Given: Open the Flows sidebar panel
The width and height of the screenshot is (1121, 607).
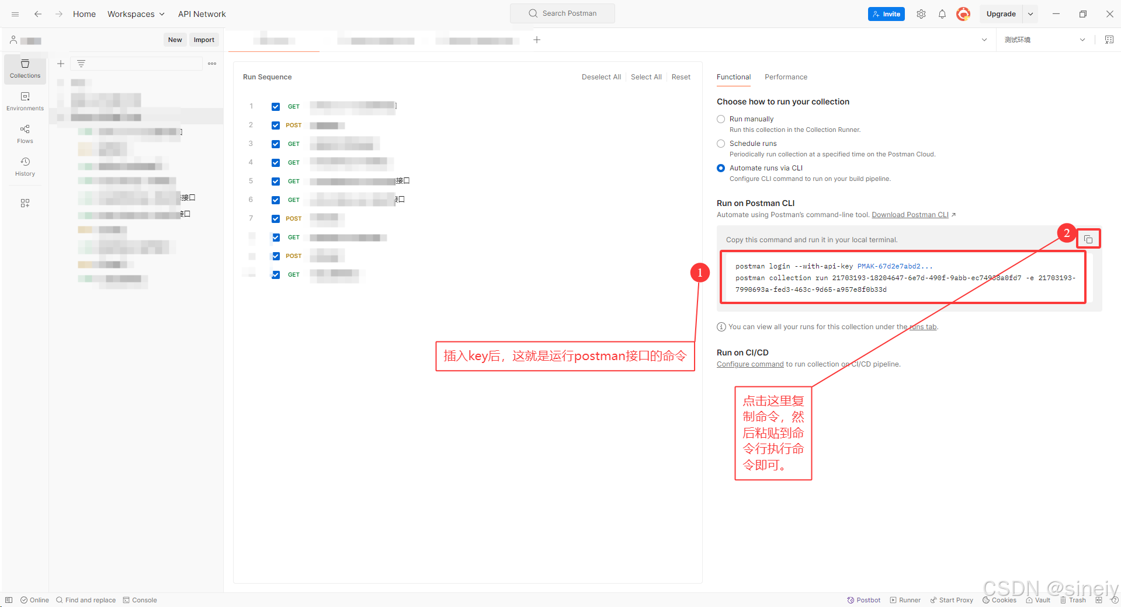Looking at the screenshot, I should coord(25,134).
